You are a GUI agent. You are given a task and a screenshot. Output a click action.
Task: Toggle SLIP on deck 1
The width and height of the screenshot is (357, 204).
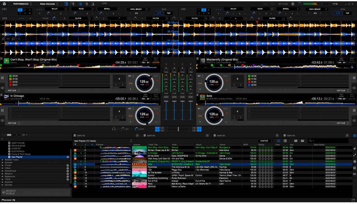[x=156, y=76]
